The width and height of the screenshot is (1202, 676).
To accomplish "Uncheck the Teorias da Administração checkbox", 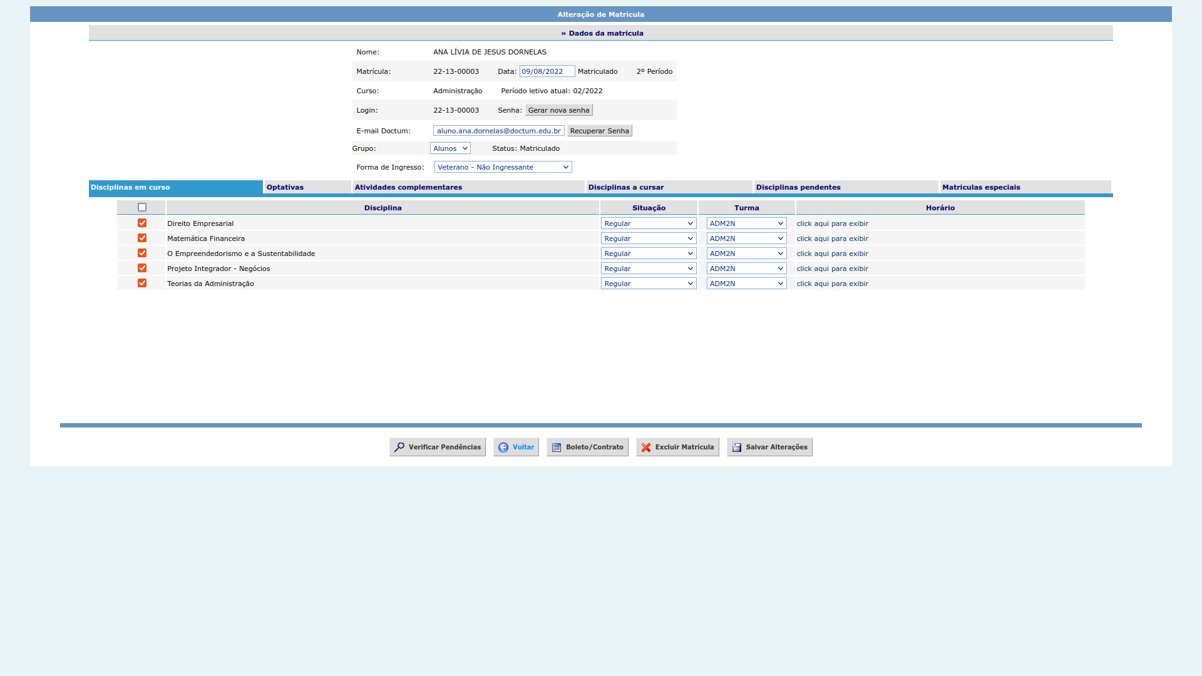I will pyautogui.click(x=142, y=284).
